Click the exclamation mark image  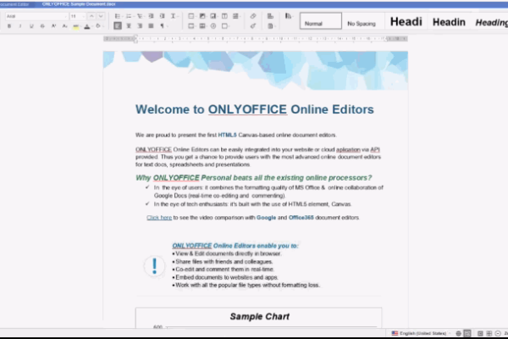point(155,266)
